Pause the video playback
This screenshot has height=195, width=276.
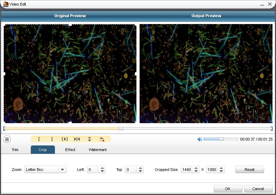(x=7, y=139)
